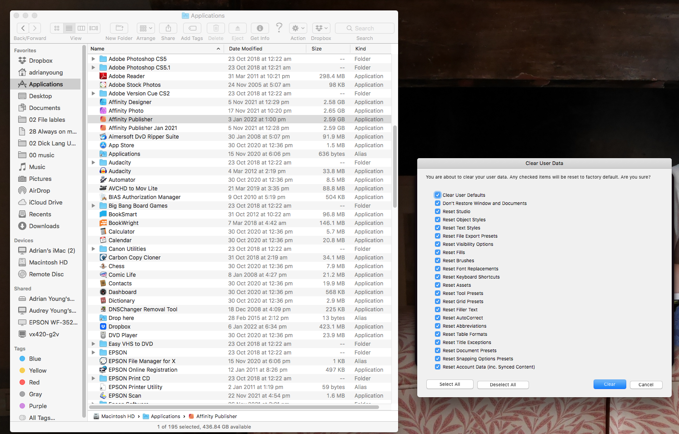Image resolution: width=679 pixels, height=434 pixels.
Task: Expand the Adobe Version Cue CS2 folder
Action: coord(93,94)
